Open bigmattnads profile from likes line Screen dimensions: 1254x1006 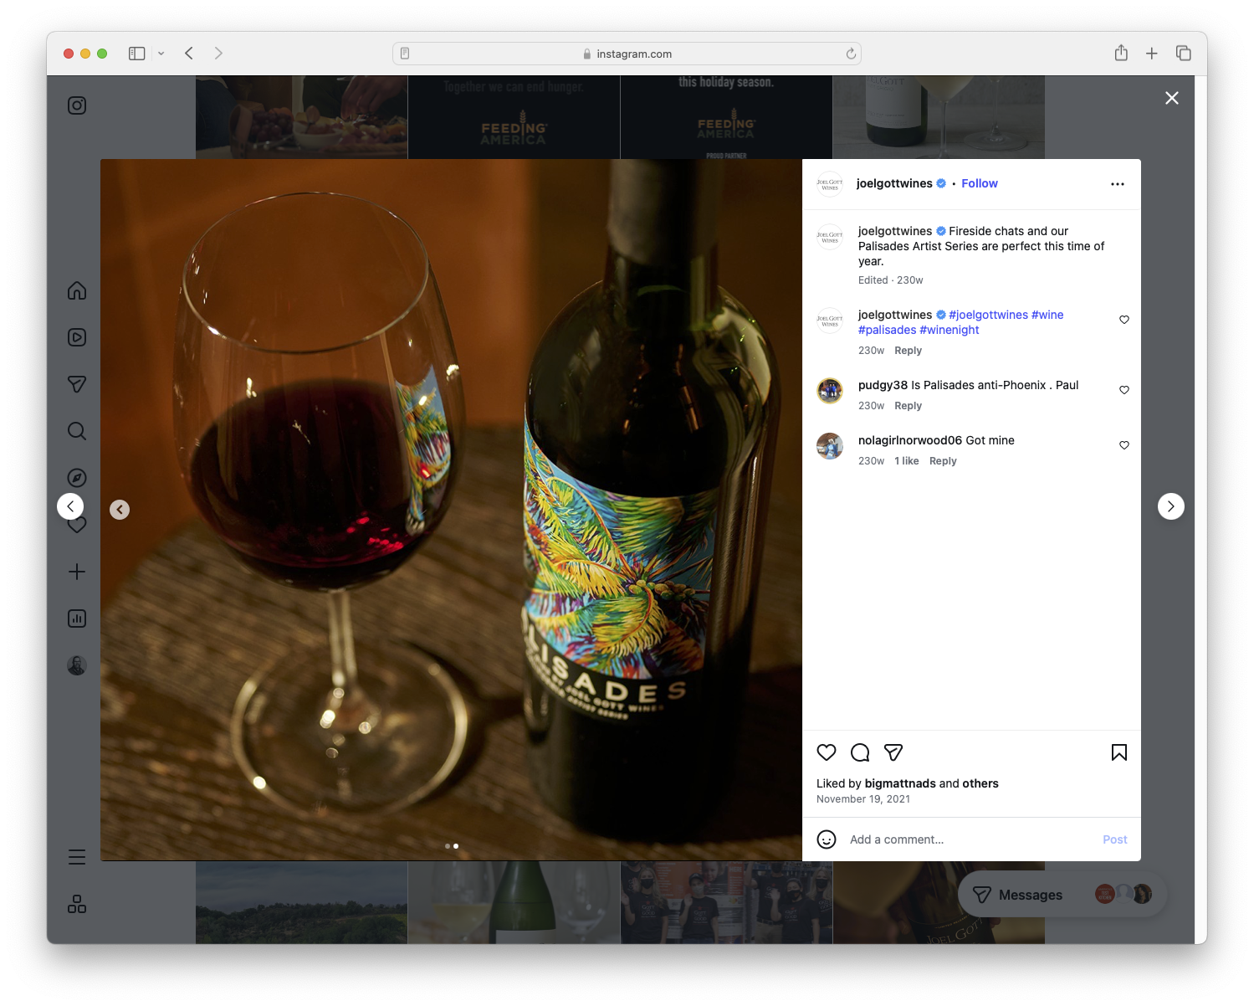click(900, 783)
